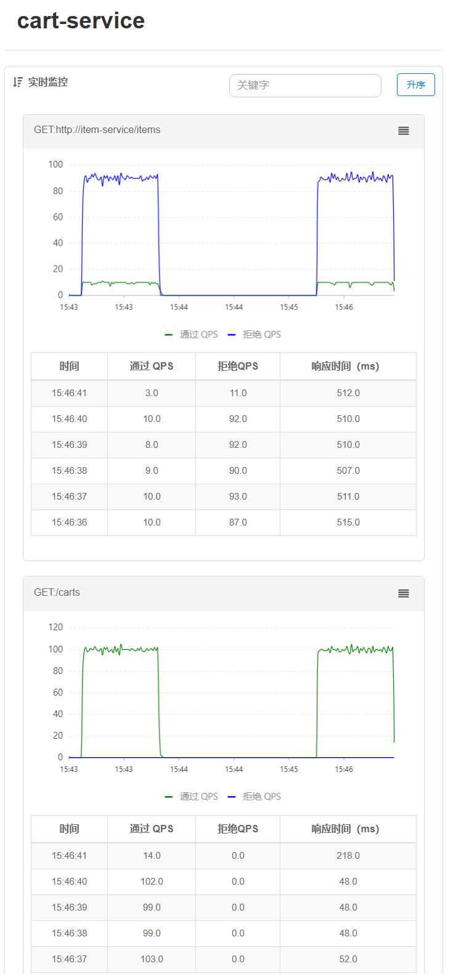Click the 拒绝QPS column header in the GET:/carts table
This screenshot has width=461, height=974.
(238, 829)
